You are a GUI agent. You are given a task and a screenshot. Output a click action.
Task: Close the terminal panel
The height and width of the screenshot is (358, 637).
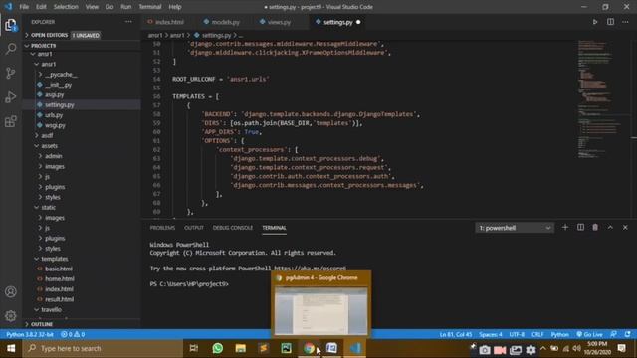tap(625, 228)
